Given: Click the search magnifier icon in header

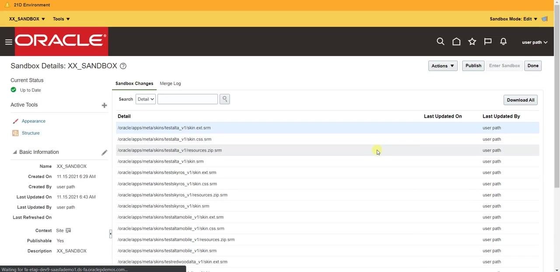Looking at the screenshot, I should (x=441, y=42).
